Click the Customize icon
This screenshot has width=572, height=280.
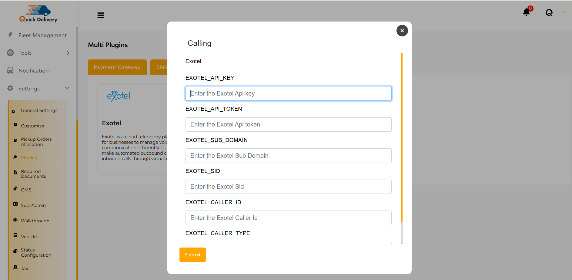(15, 125)
